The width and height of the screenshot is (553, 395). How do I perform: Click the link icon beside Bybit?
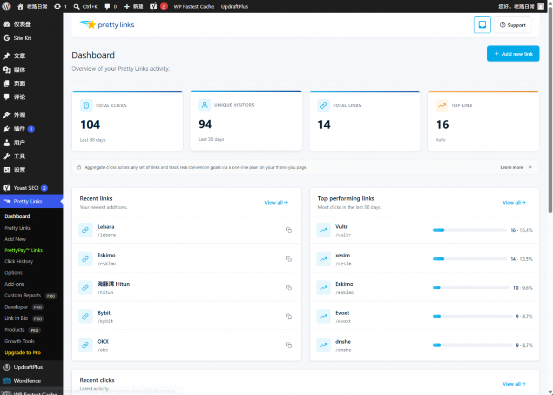(x=85, y=316)
